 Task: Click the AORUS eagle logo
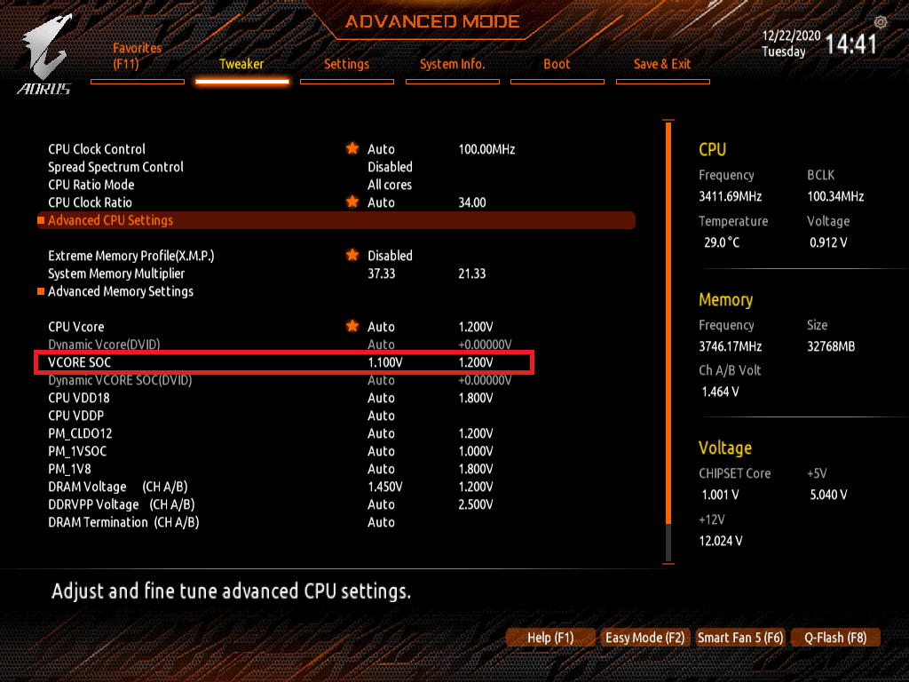(44, 55)
